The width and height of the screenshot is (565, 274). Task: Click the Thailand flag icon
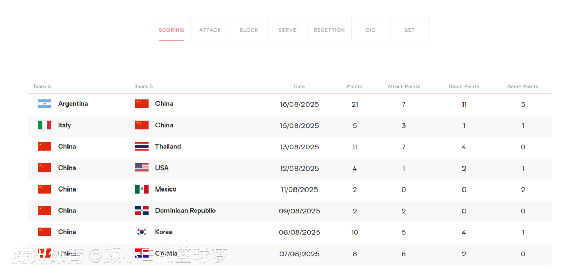[142, 147]
